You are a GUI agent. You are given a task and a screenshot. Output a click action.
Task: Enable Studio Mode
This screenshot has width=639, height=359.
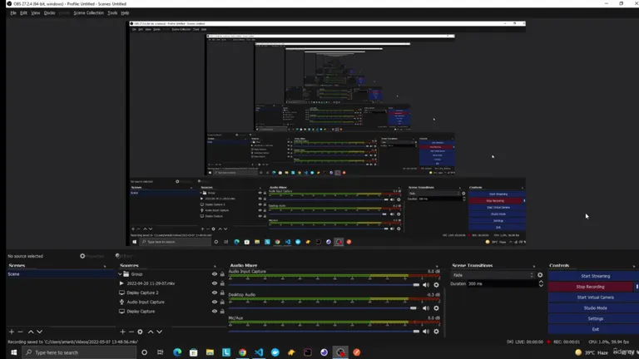click(595, 308)
